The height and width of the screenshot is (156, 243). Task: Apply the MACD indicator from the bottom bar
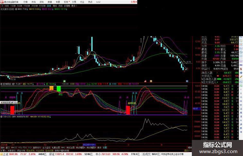coord(14,148)
